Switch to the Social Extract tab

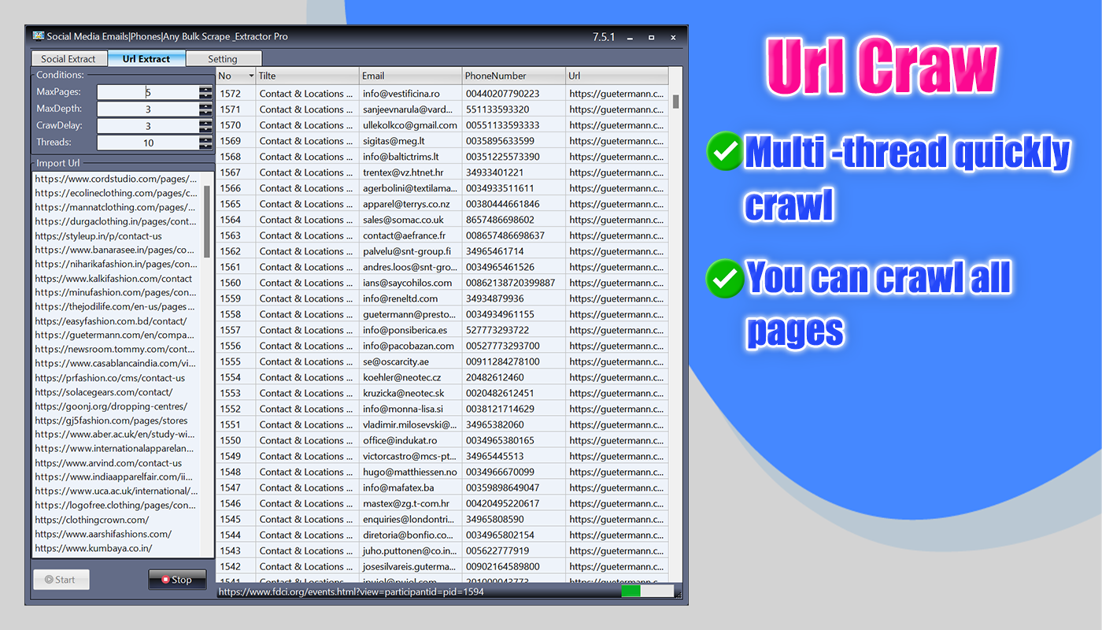click(68, 57)
